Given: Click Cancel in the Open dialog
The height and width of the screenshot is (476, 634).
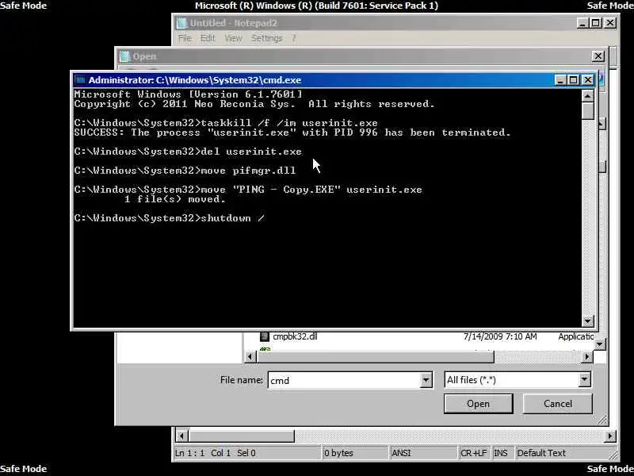Looking at the screenshot, I should click(x=558, y=404).
